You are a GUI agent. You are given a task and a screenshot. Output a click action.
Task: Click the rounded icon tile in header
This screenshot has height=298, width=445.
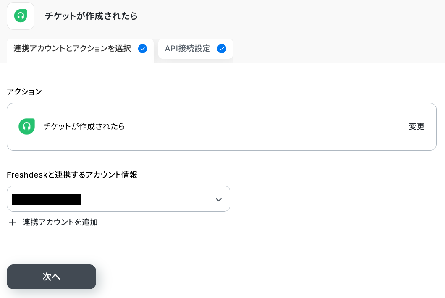21,16
